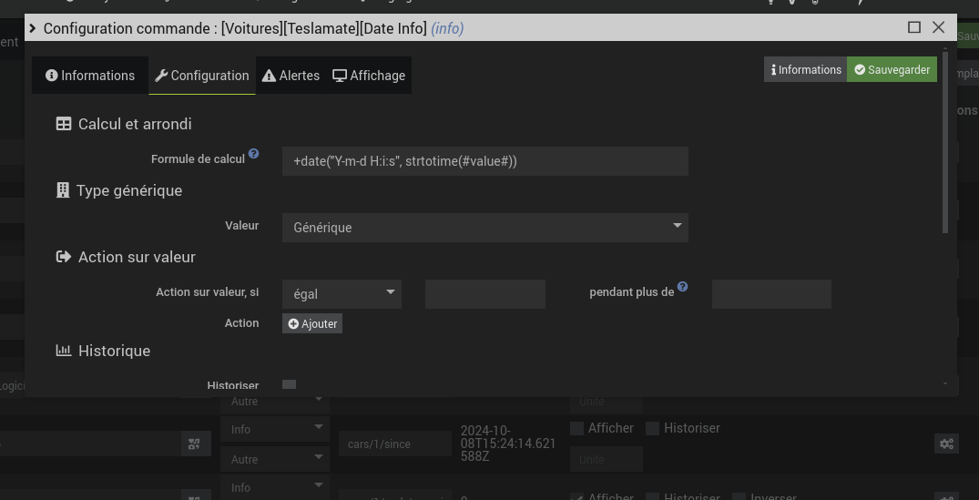Image resolution: width=979 pixels, height=500 pixels.
Task: Toggle the Historiser checkbox in the Historique section
Action: (x=290, y=384)
